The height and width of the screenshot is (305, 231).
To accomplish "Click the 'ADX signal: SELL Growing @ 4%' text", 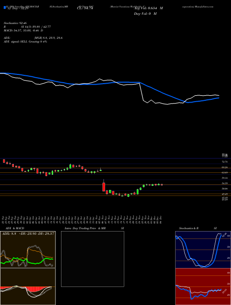I will coord(25,42).
